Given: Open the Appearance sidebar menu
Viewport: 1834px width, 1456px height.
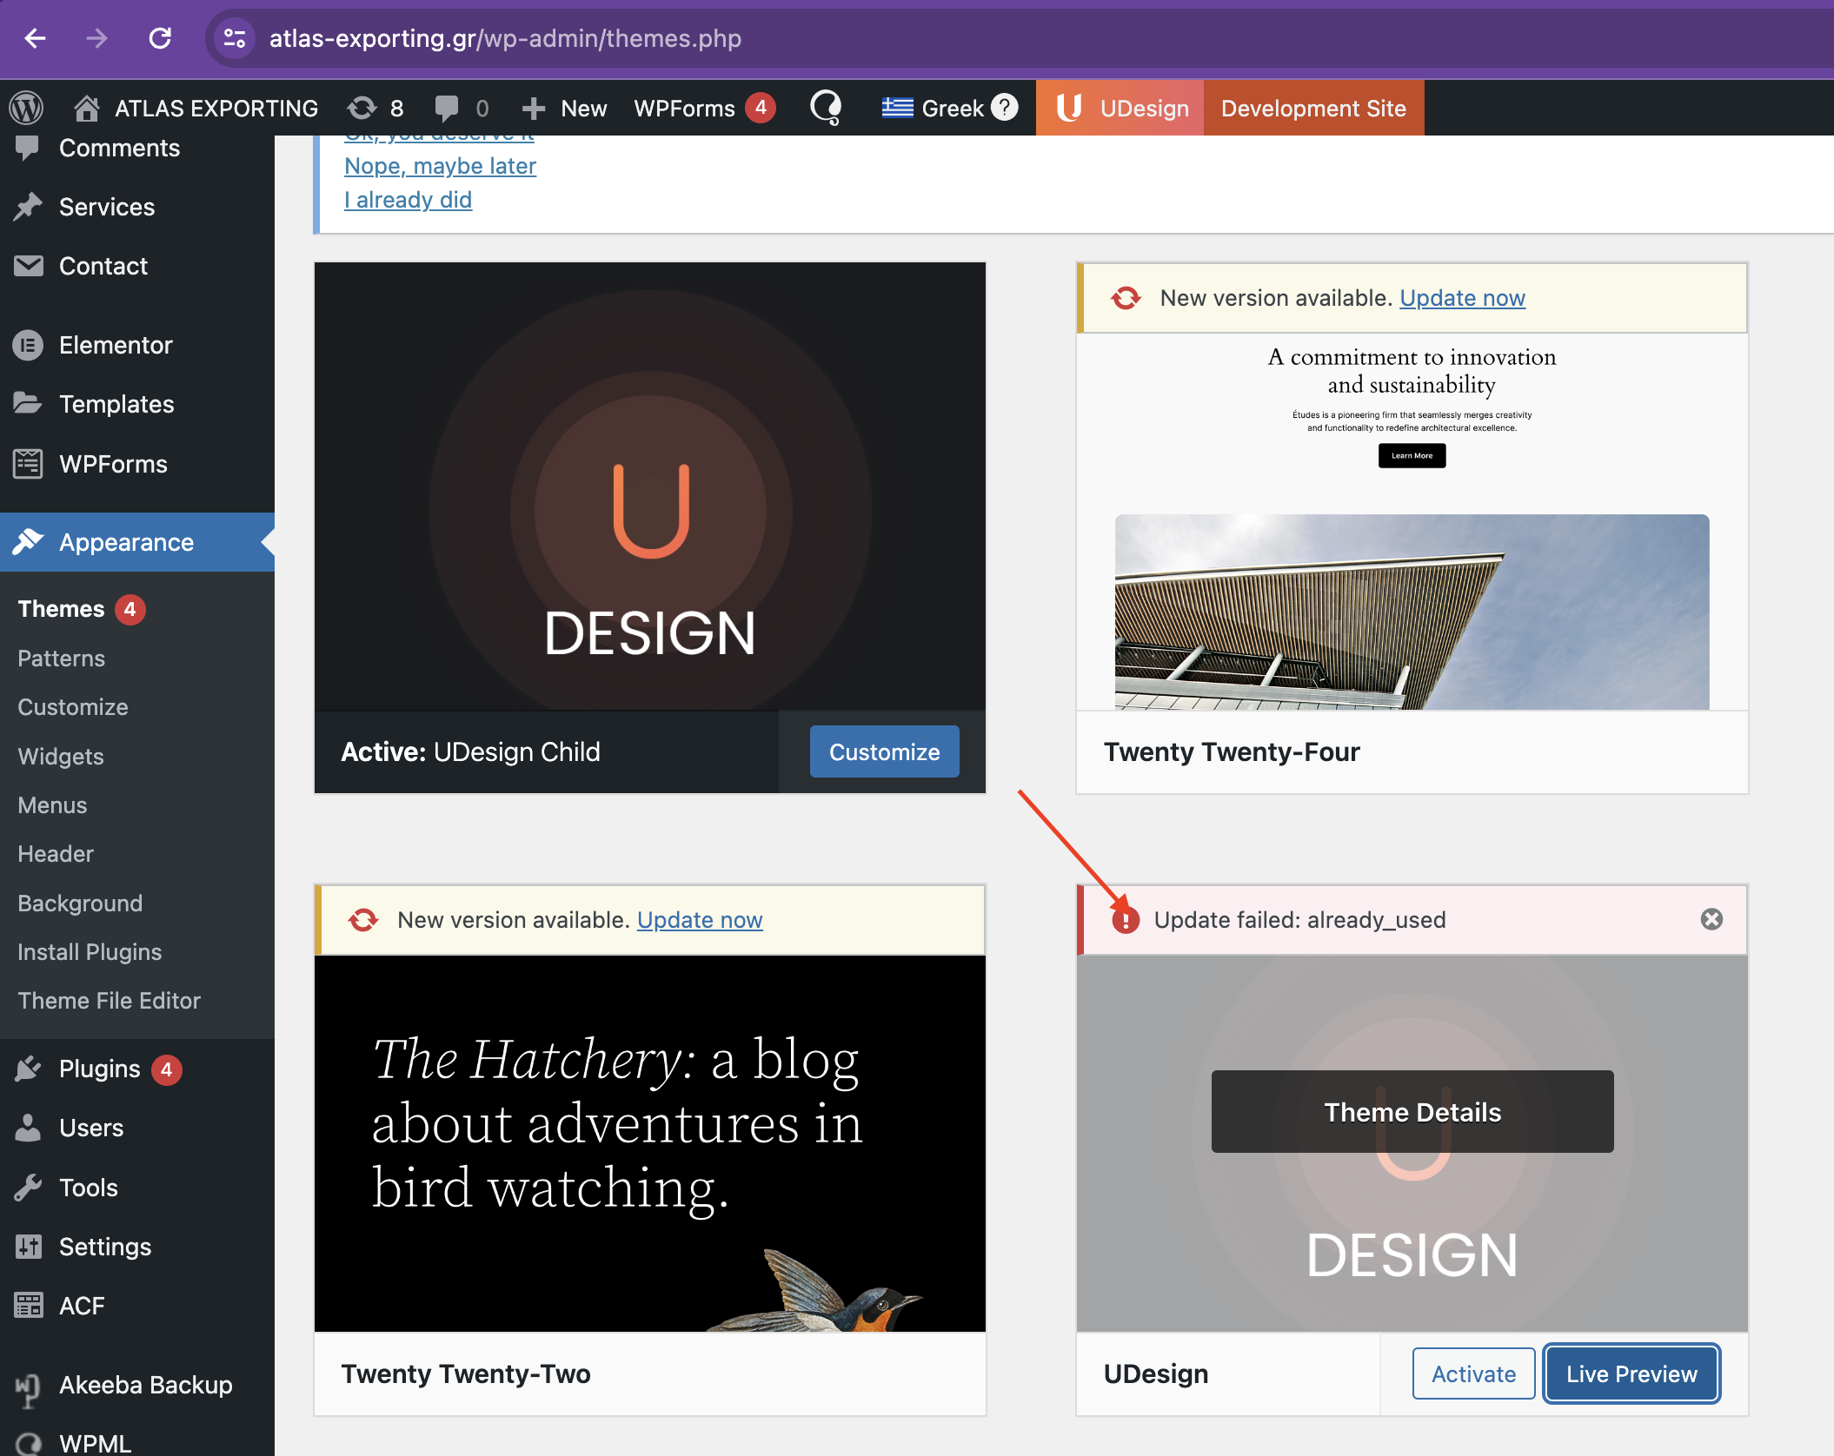Looking at the screenshot, I should (x=137, y=542).
